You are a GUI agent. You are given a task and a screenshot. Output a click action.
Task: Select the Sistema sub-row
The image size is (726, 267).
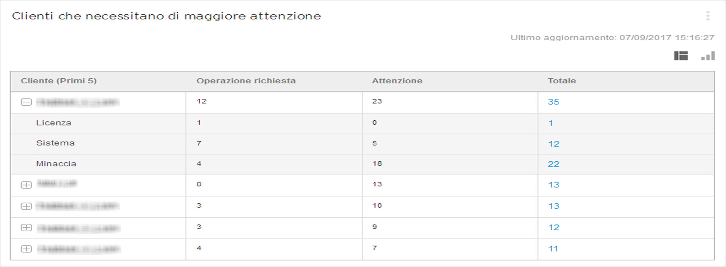point(55,143)
